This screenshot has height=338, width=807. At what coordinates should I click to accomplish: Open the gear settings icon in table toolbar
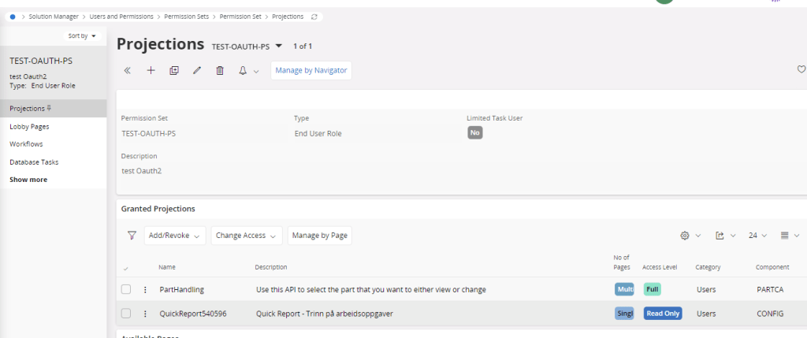[x=690, y=236]
